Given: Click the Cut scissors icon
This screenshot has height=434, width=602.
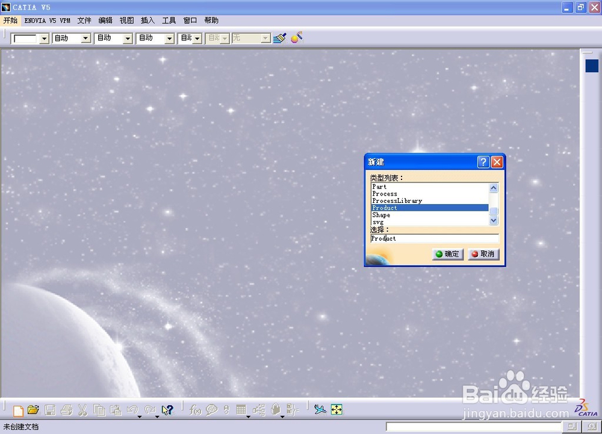Looking at the screenshot, I should (x=82, y=410).
